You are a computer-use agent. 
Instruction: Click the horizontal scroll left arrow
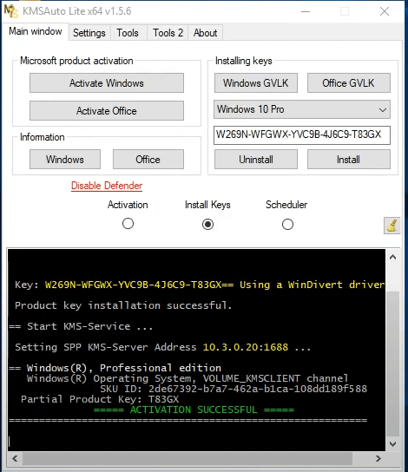click(x=15, y=458)
